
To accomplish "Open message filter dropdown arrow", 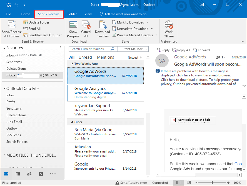I will tap(122, 57).
